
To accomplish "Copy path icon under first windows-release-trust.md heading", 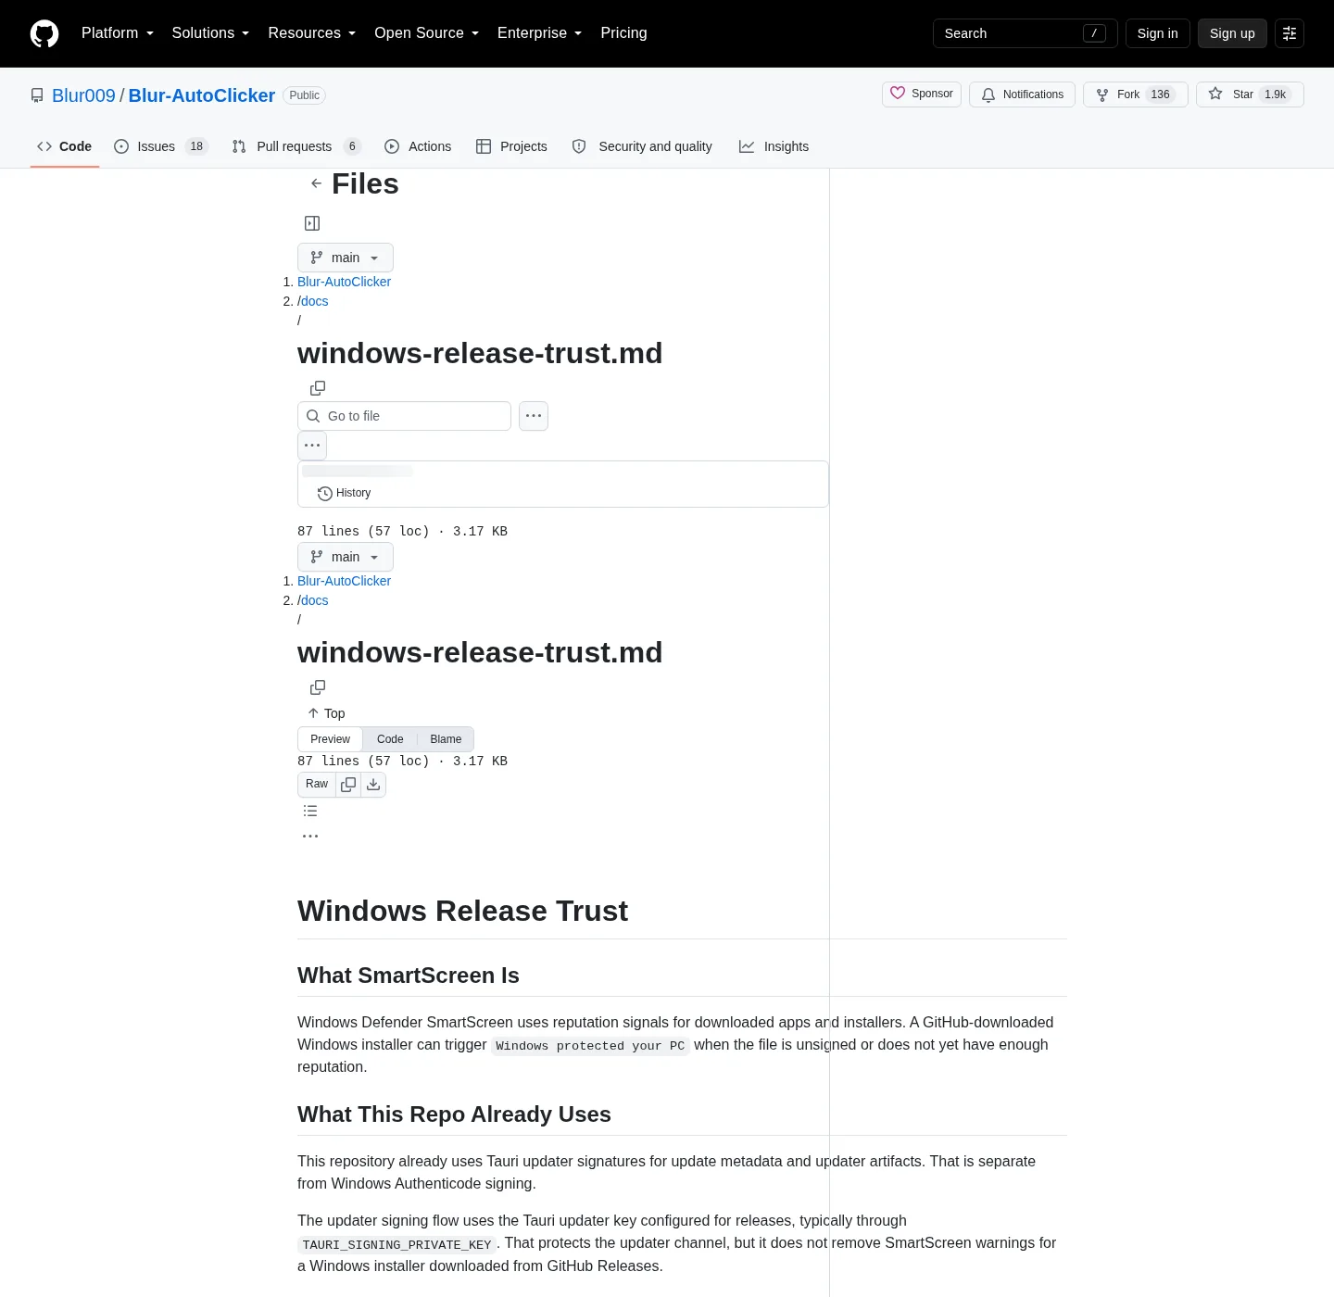I will 318,388.
